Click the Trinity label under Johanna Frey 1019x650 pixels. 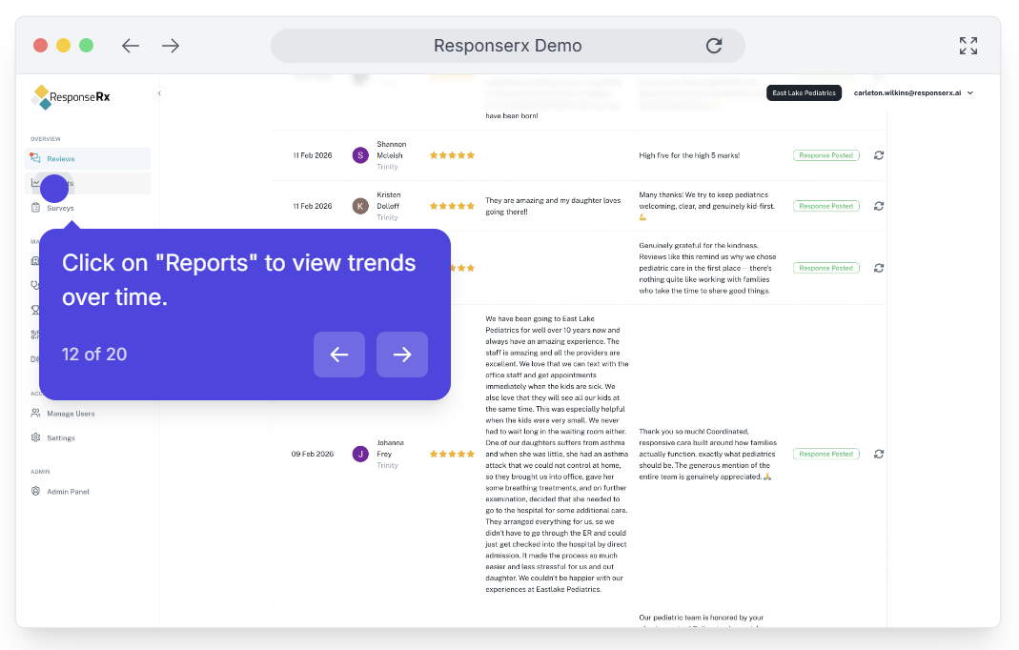[x=387, y=465]
